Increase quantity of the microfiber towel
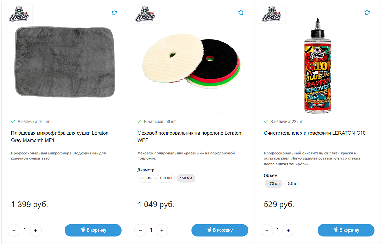Image resolution: width=382 pixels, height=244 pixels. (35, 230)
